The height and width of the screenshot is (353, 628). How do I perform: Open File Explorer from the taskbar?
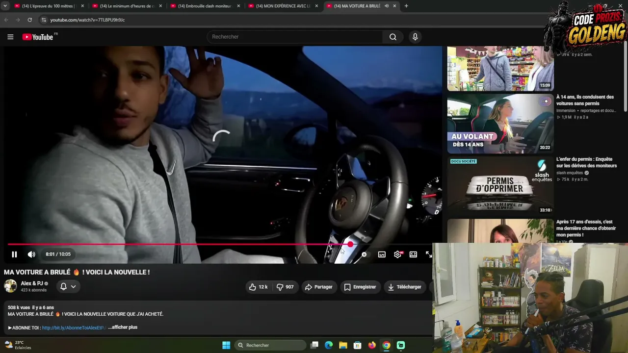(x=343, y=345)
